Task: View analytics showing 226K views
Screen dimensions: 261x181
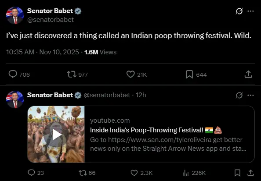Action: (185, 173)
